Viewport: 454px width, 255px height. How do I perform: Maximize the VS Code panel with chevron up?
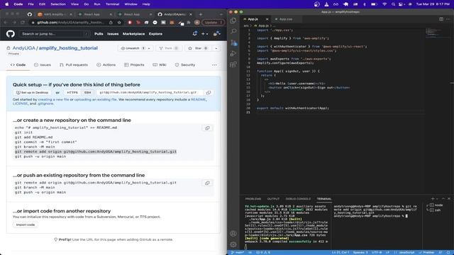tap(443, 198)
